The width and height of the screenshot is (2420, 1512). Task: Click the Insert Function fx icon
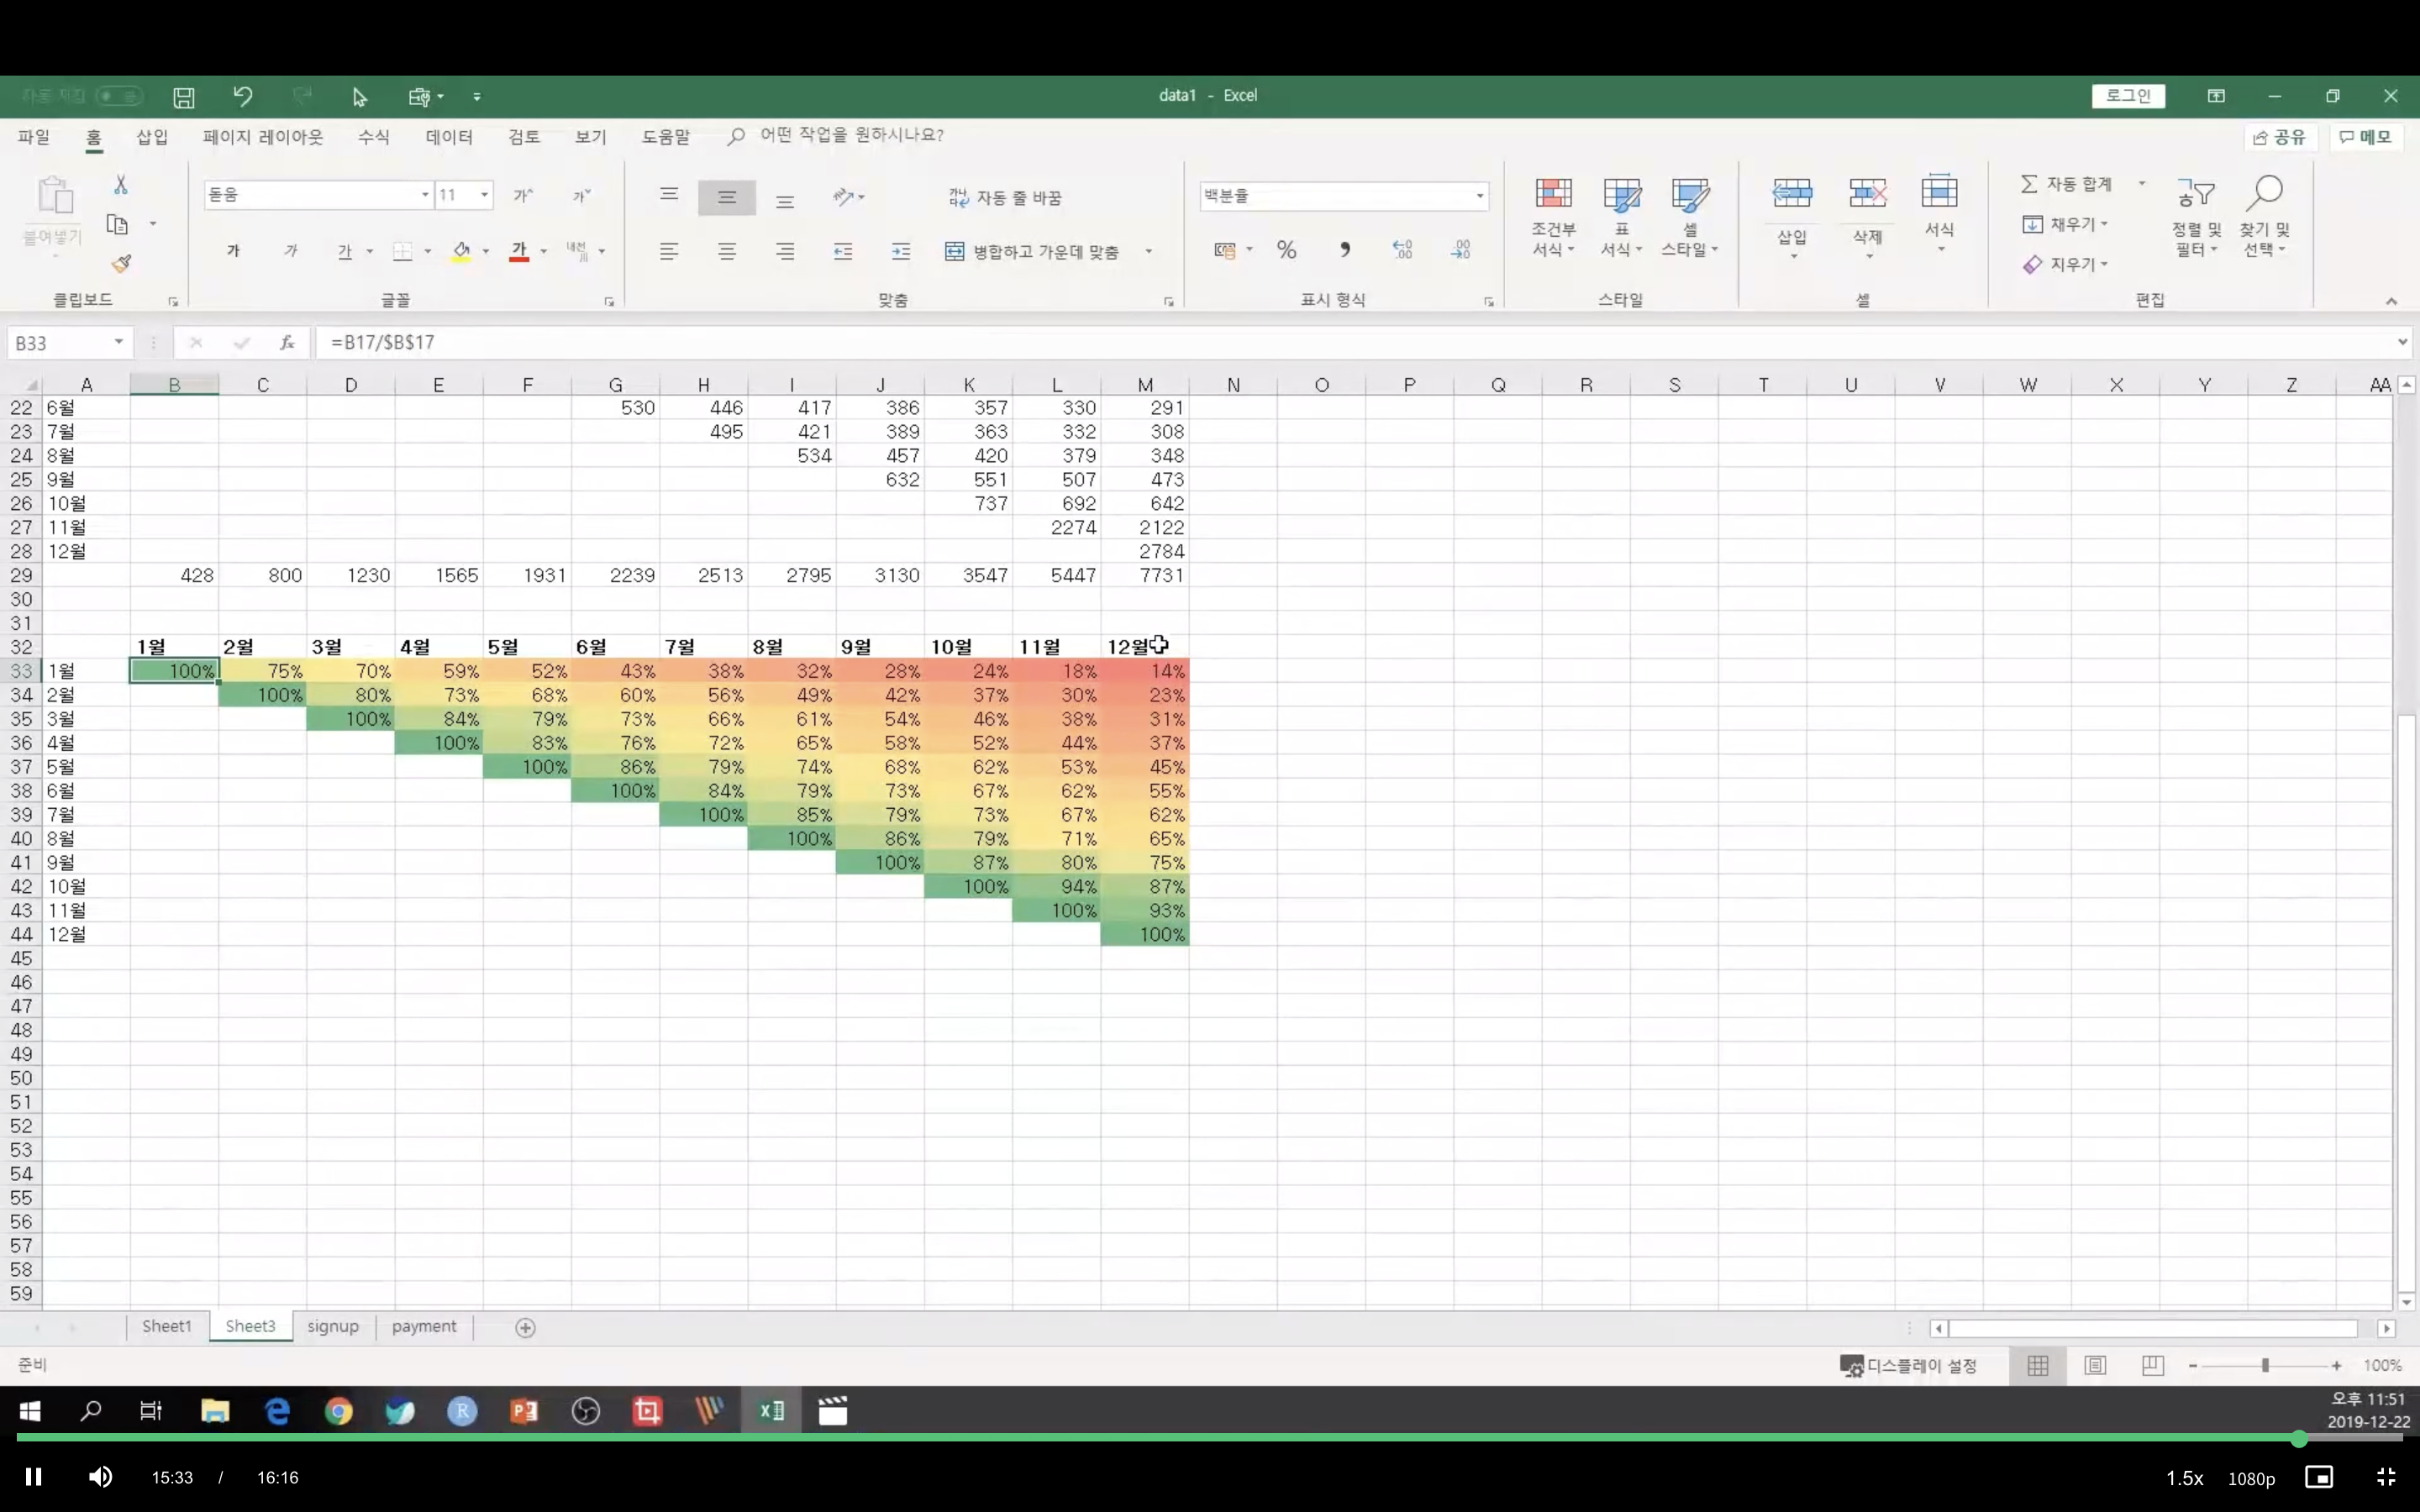[287, 343]
